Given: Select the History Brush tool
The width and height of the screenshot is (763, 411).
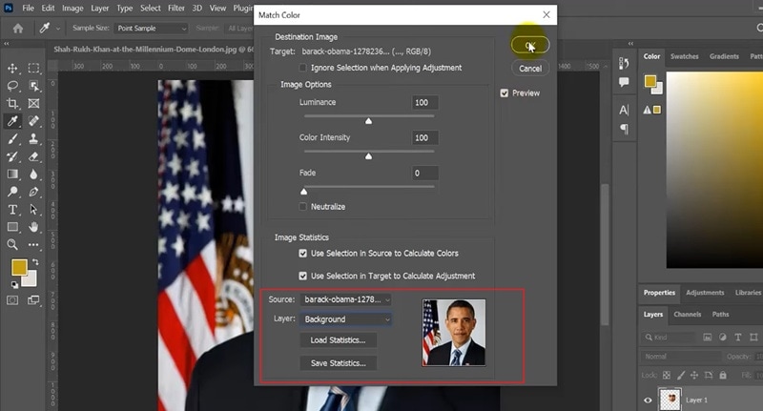Looking at the screenshot, I should tap(12, 156).
